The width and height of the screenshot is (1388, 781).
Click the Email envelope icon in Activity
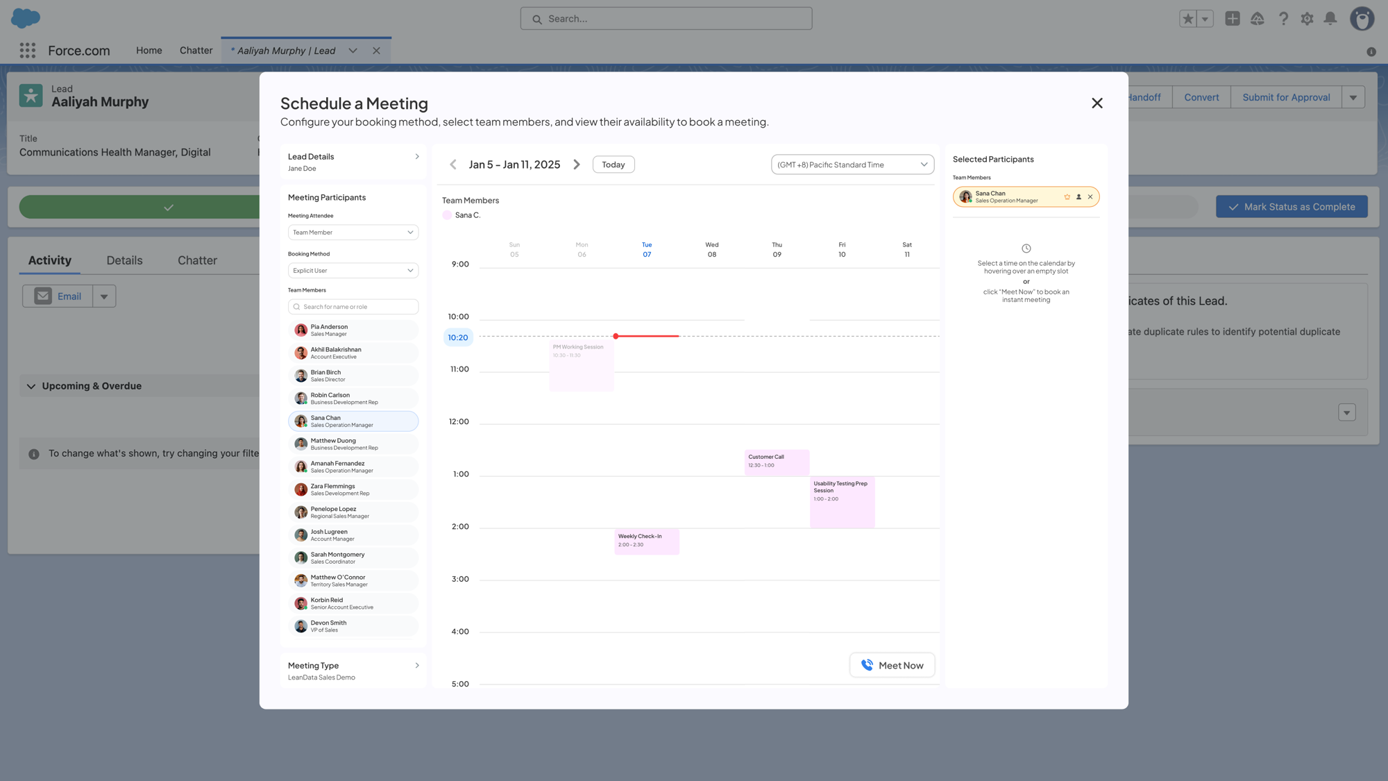43,296
